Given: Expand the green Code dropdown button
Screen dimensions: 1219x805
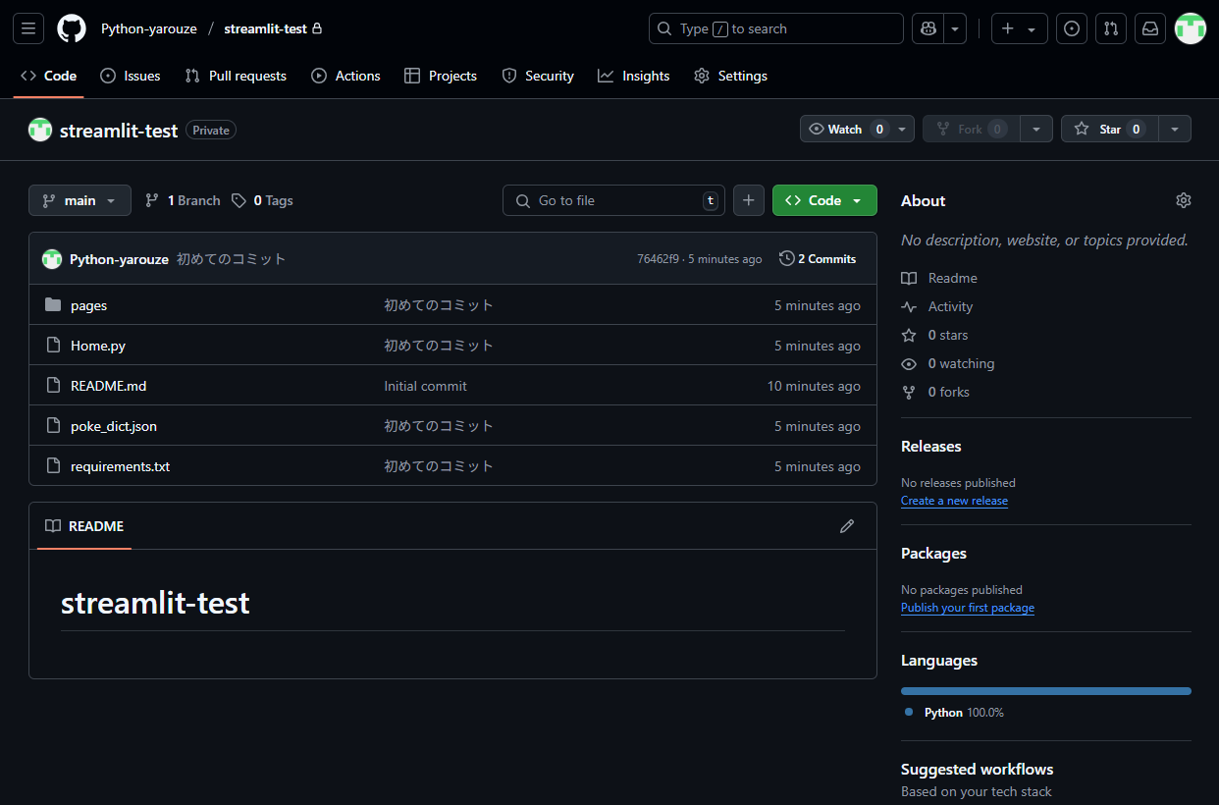Looking at the screenshot, I should (x=824, y=200).
